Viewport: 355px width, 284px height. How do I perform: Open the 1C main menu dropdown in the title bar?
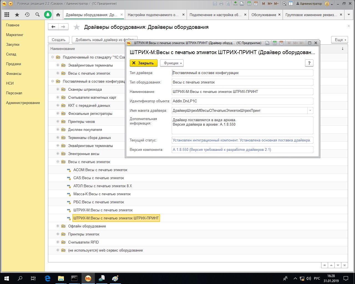(10, 4)
